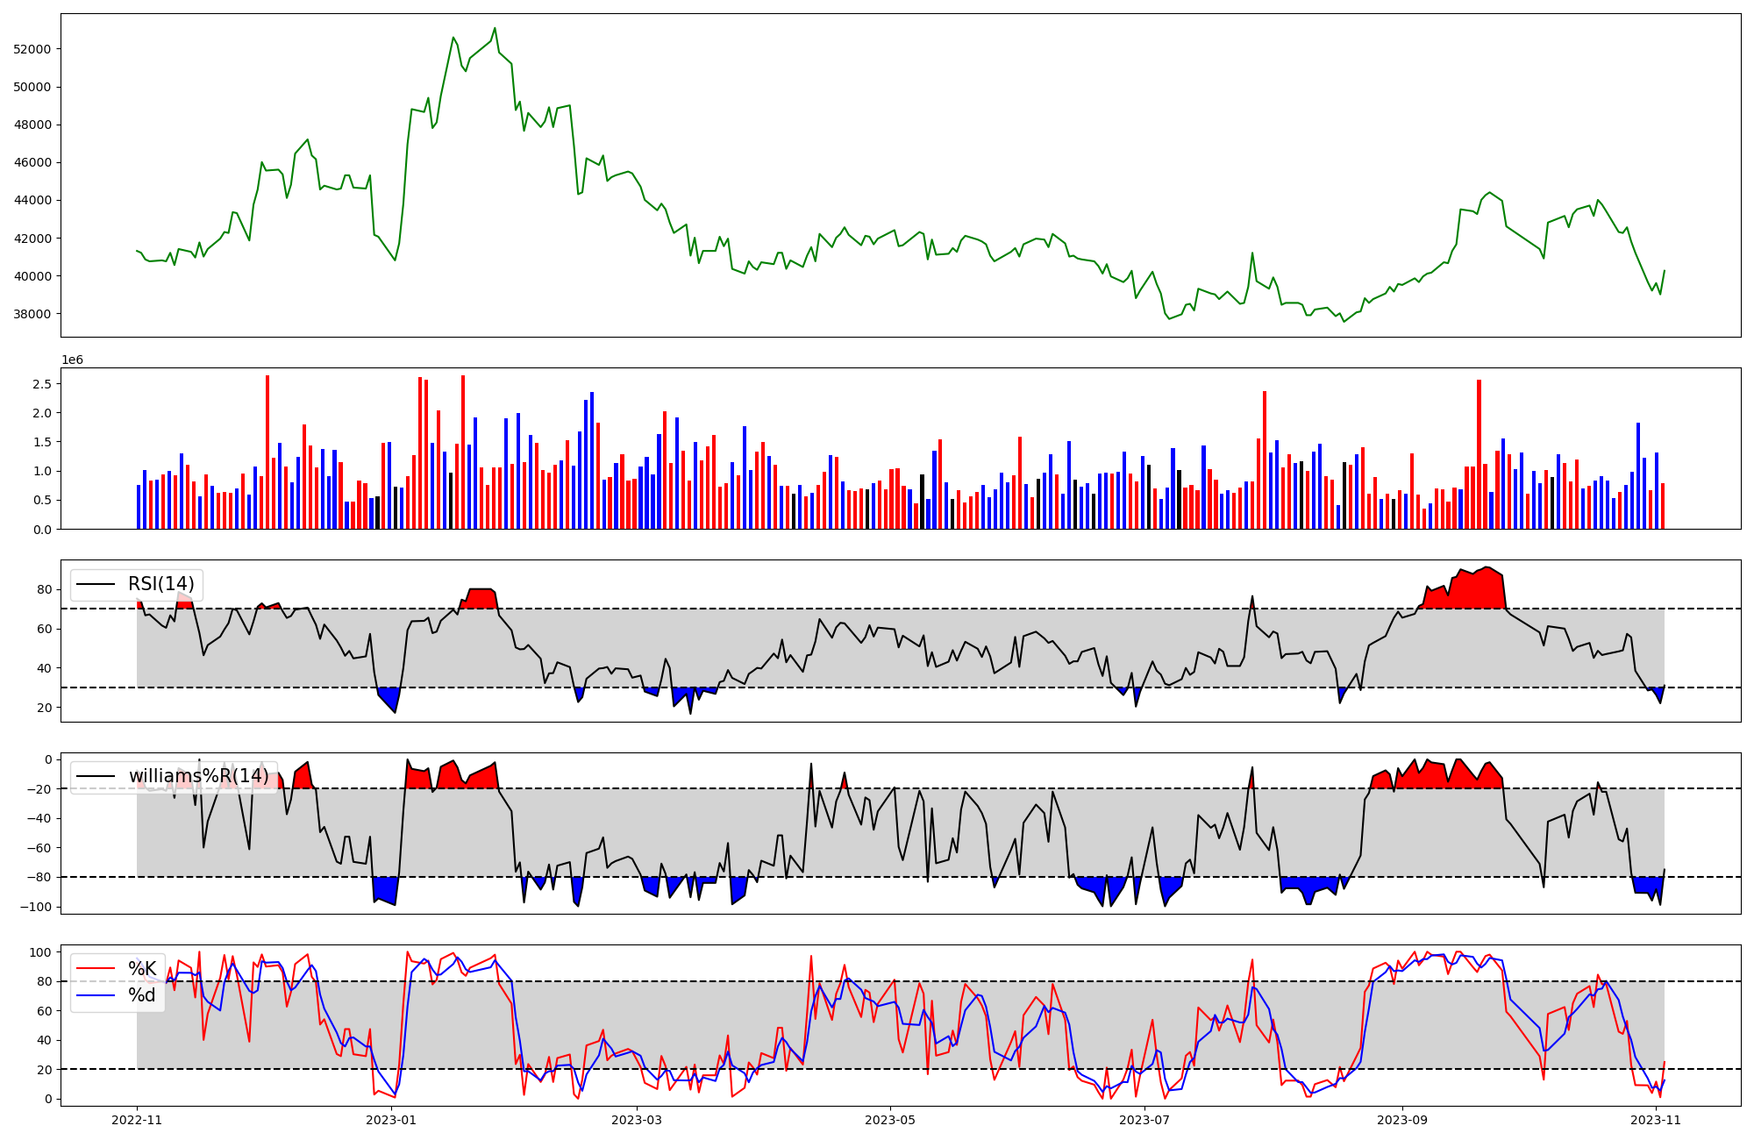Image resolution: width=1754 pixels, height=1140 pixels.
Task: Click the 2023-03 x-axis date label
Action: pyautogui.click(x=637, y=1120)
